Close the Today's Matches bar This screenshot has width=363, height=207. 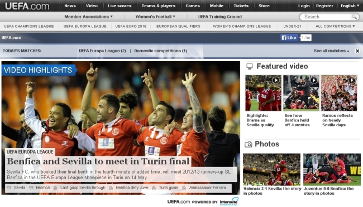tap(357, 51)
